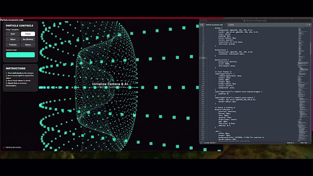This screenshot has width=313, height=176.
Task: Select the Heart shape template button
Action: [13, 34]
